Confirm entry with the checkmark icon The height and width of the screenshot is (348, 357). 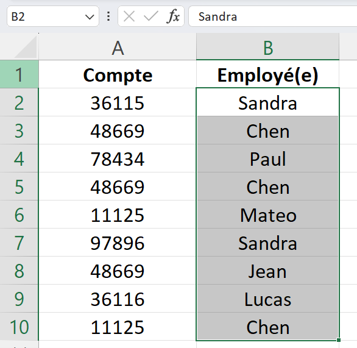coord(150,16)
